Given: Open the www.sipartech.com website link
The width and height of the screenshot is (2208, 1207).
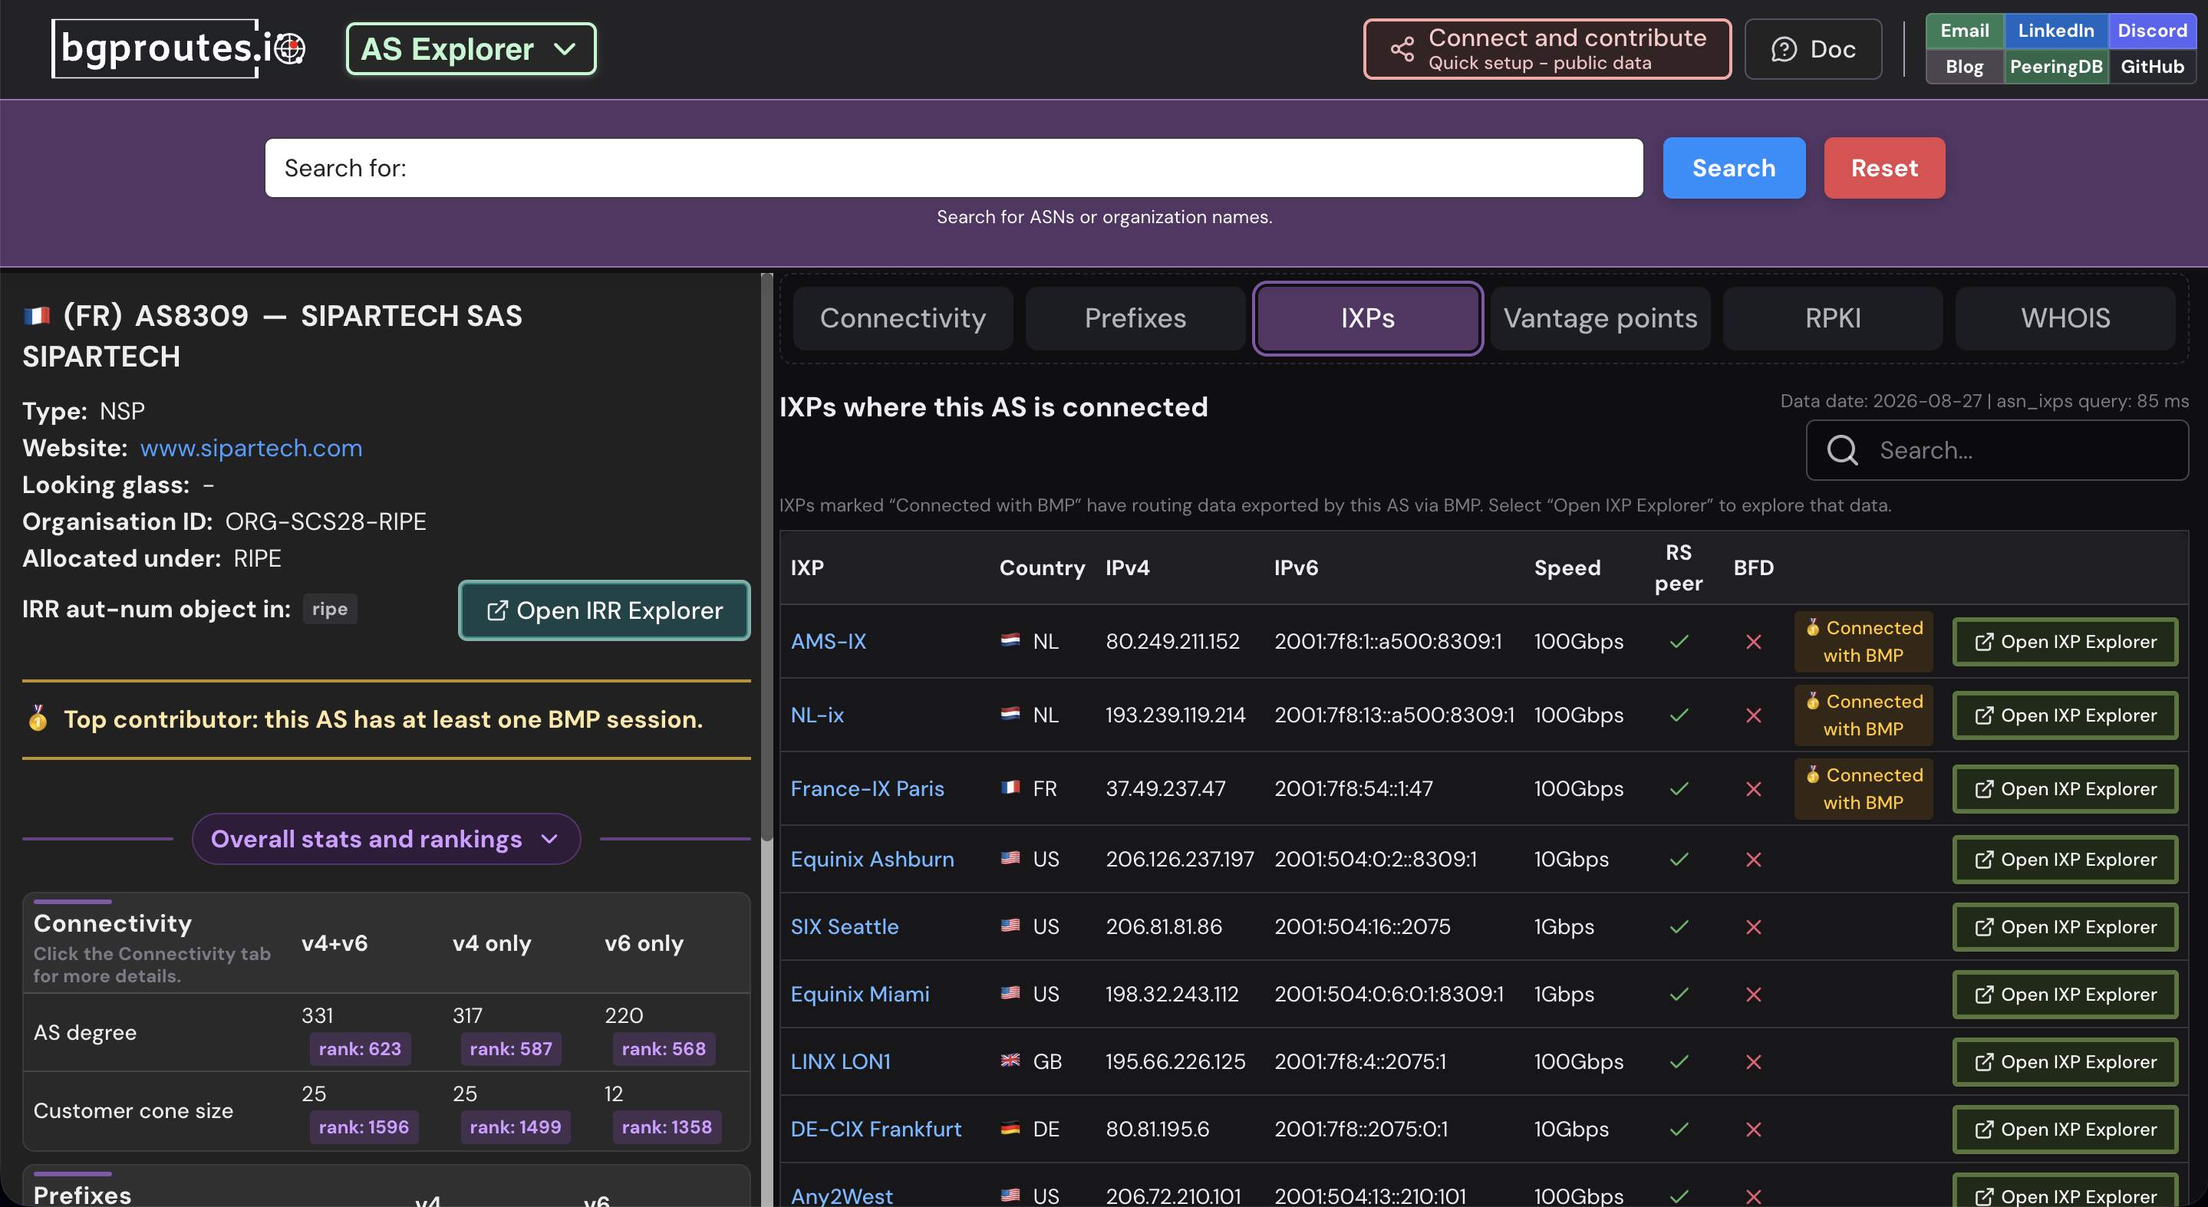Looking at the screenshot, I should pyautogui.click(x=251, y=448).
